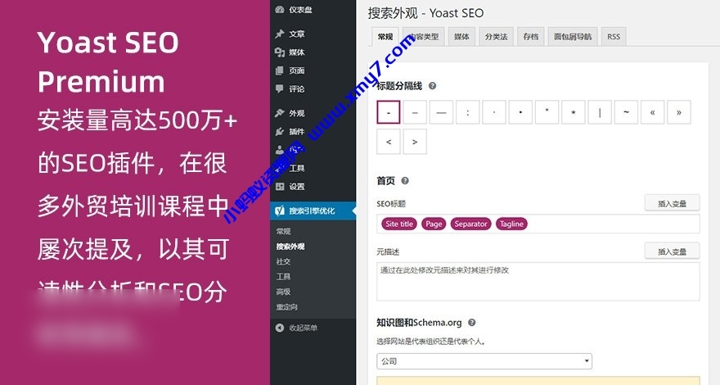
Task: Click the Page variable tag
Action: coord(434,224)
